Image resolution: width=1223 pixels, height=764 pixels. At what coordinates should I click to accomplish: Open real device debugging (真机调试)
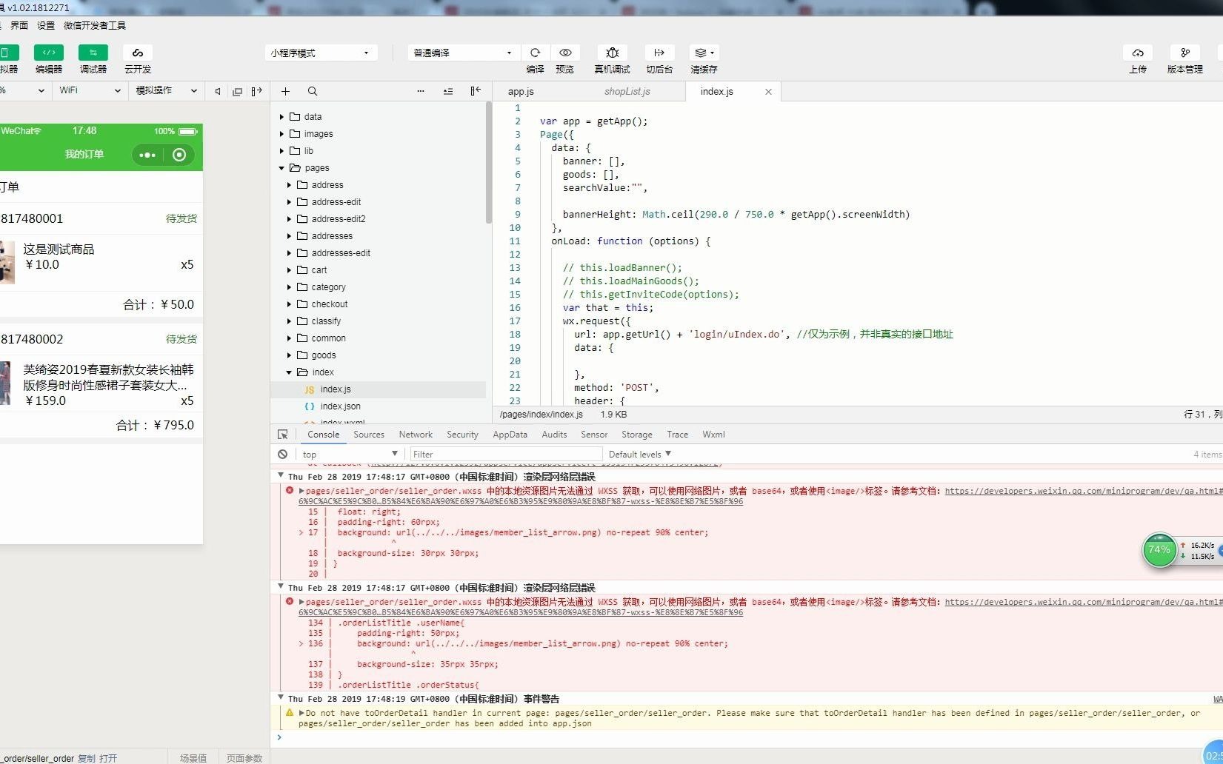612,53
